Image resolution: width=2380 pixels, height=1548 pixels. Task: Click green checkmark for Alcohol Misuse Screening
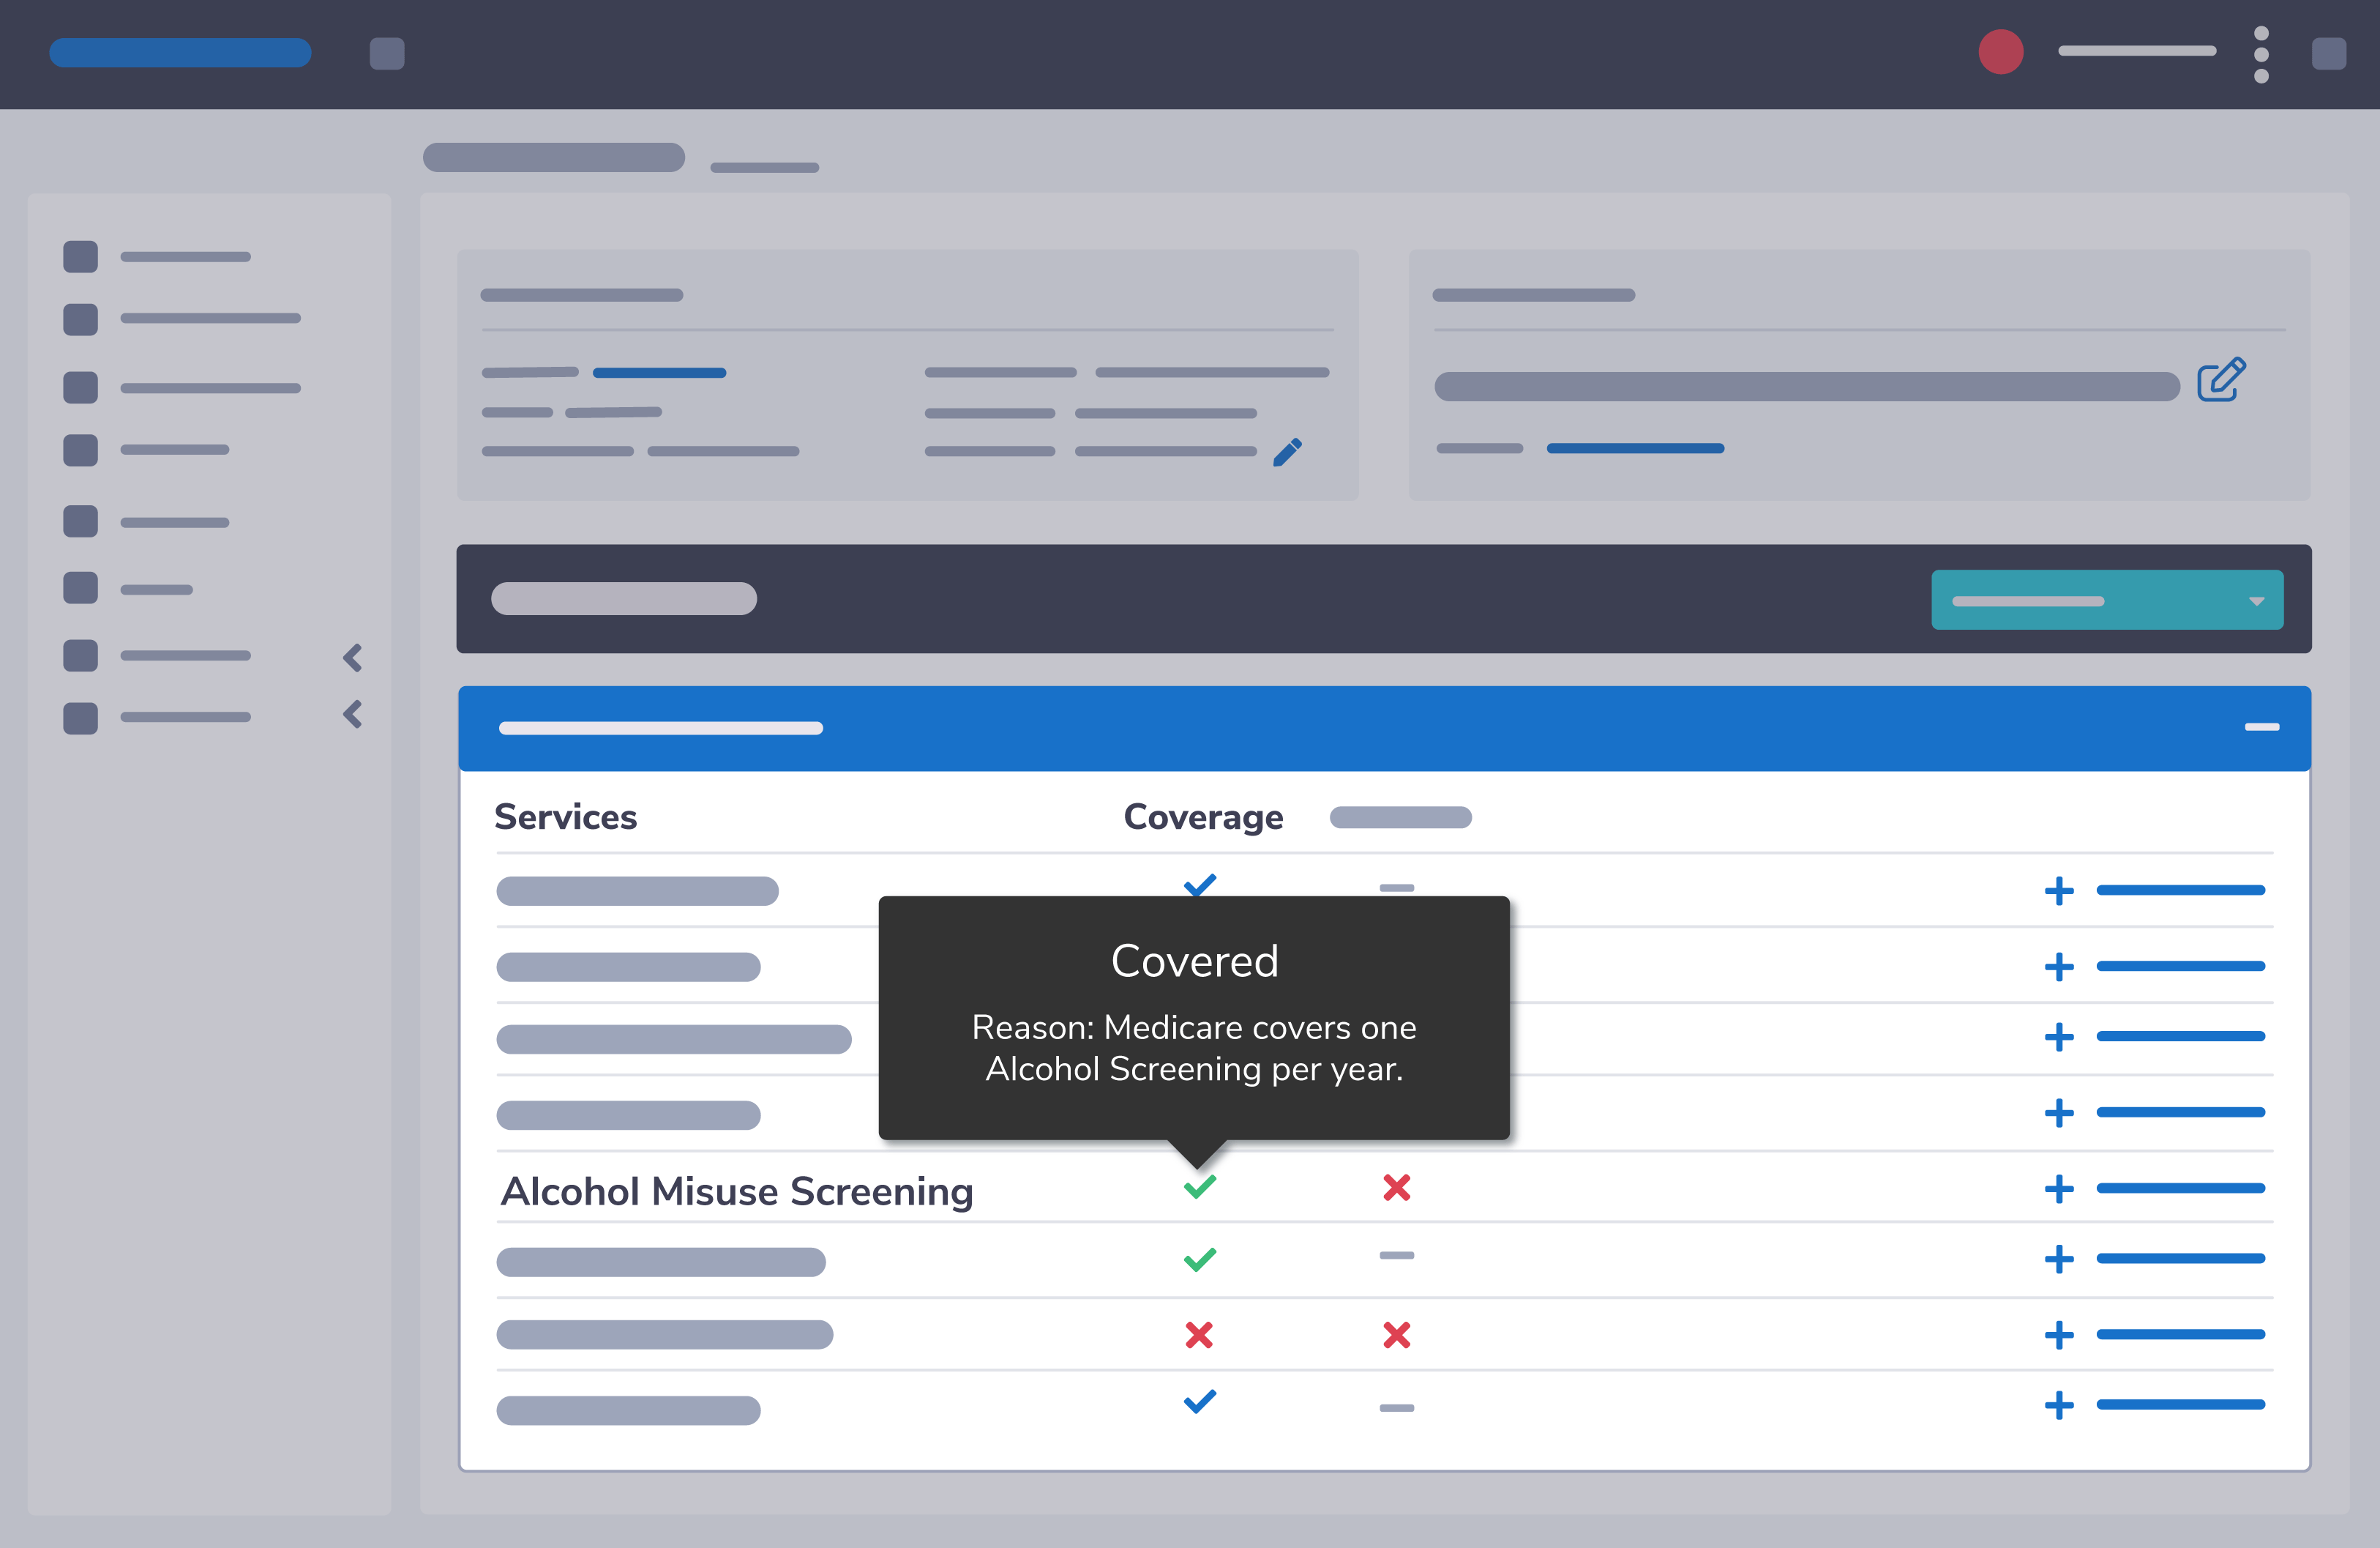coord(1199,1187)
